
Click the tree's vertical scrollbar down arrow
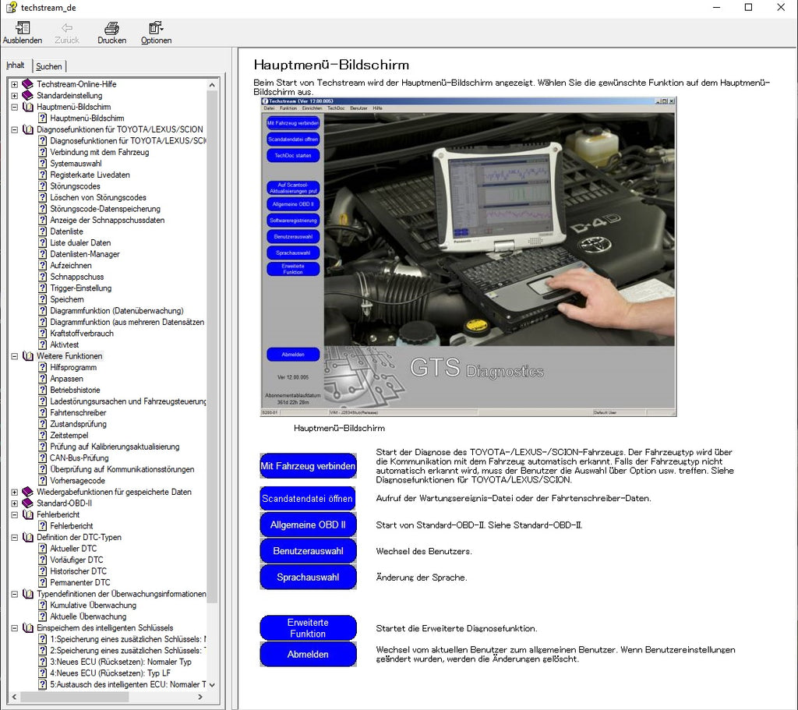pos(212,684)
